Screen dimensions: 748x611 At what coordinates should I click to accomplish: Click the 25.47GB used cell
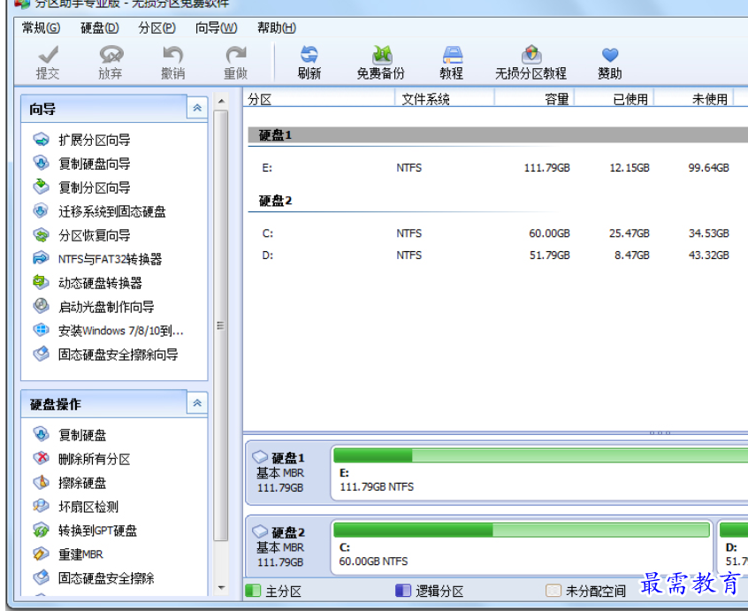(x=629, y=233)
